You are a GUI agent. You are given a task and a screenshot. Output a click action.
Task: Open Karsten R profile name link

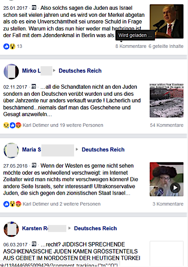(35, 228)
